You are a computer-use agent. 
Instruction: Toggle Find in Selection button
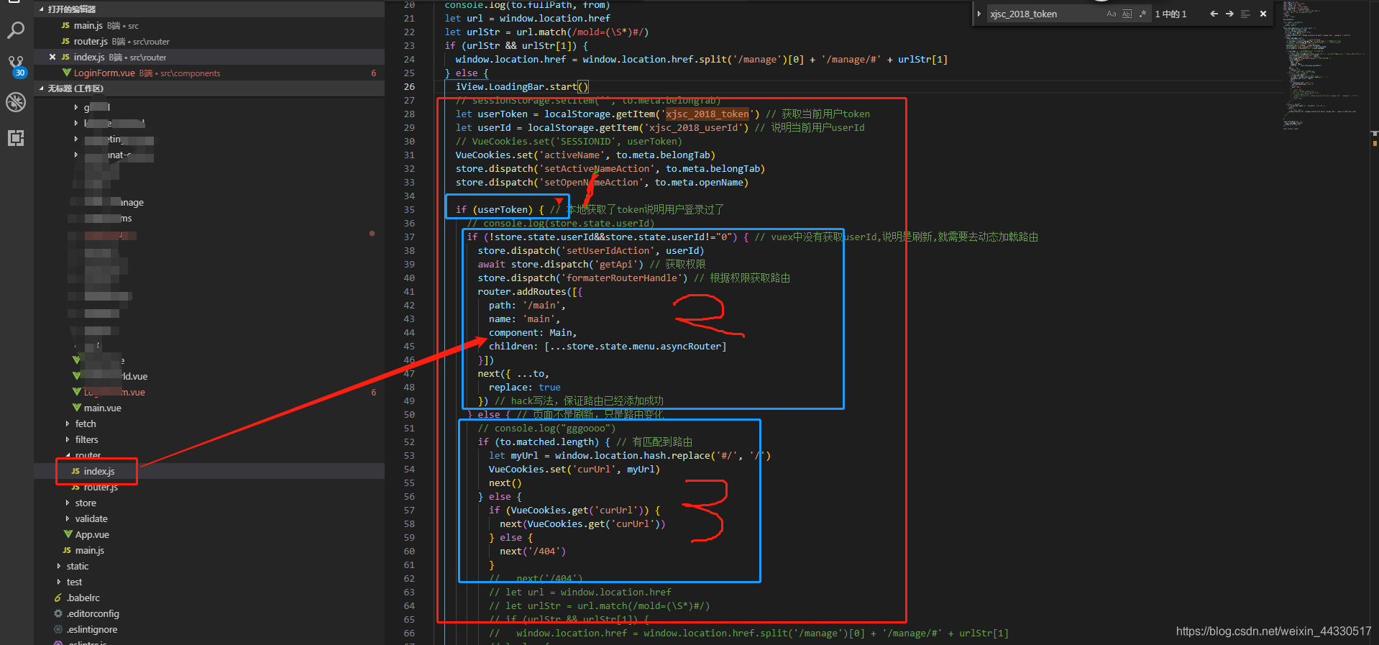pyautogui.click(x=1245, y=14)
